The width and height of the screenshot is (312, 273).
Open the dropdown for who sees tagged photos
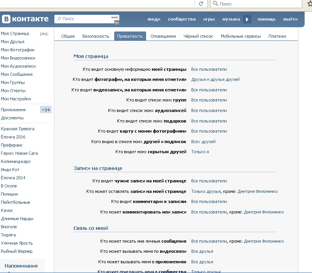point(215,79)
